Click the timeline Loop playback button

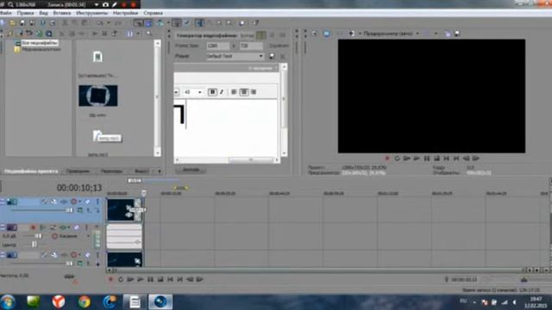click(121, 279)
